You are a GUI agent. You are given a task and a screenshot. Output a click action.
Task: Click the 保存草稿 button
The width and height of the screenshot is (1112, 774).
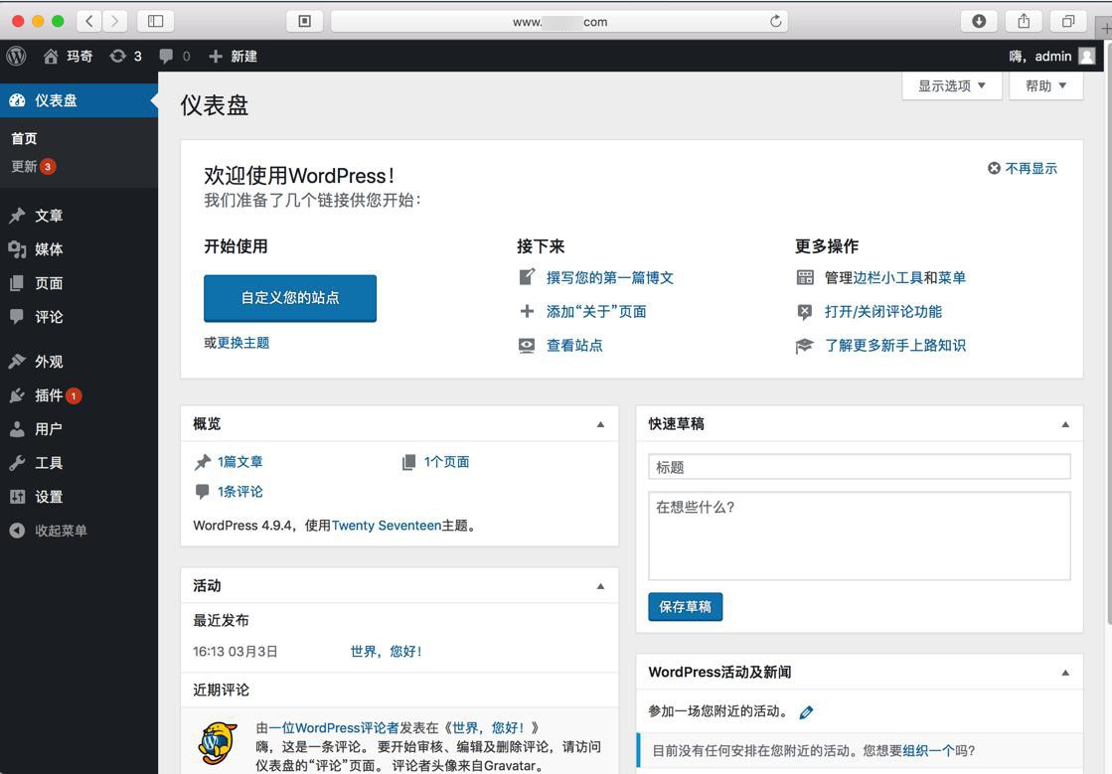685,607
